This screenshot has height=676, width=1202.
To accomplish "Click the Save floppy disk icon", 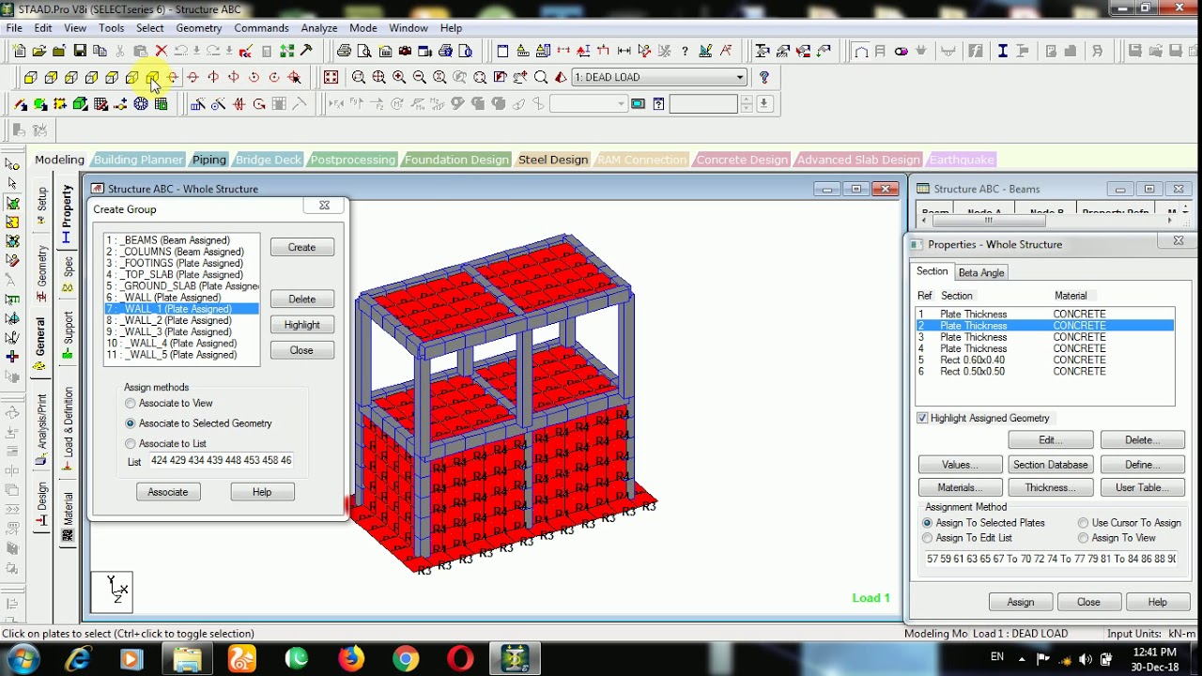I will click(x=80, y=51).
